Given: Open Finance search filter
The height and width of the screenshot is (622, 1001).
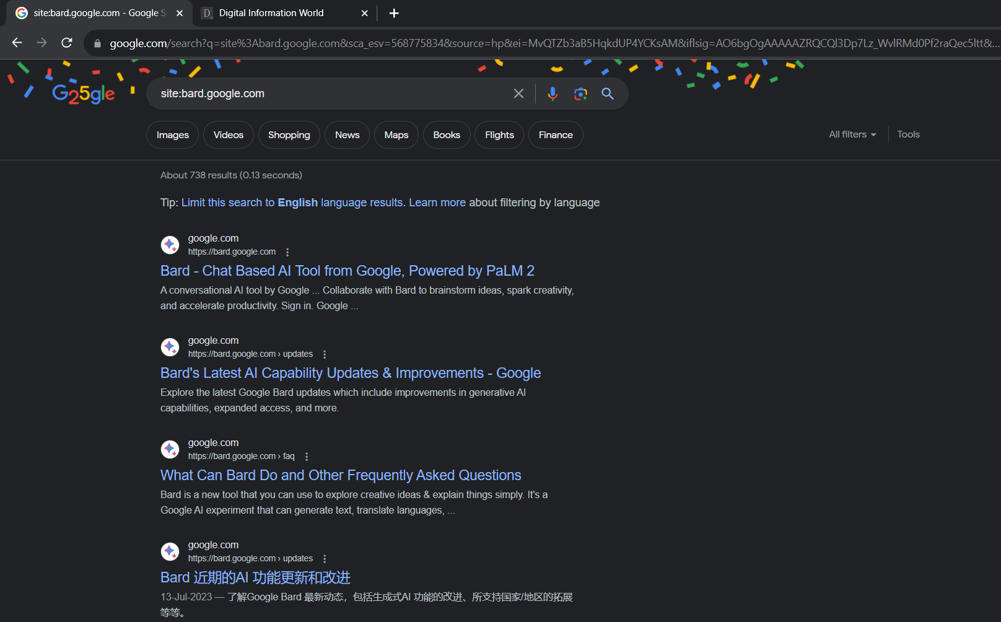Looking at the screenshot, I should [556, 135].
